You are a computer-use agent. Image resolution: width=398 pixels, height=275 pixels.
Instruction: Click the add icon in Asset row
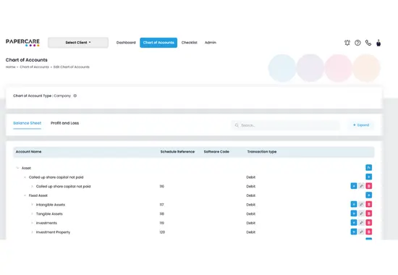click(x=369, y=168)
